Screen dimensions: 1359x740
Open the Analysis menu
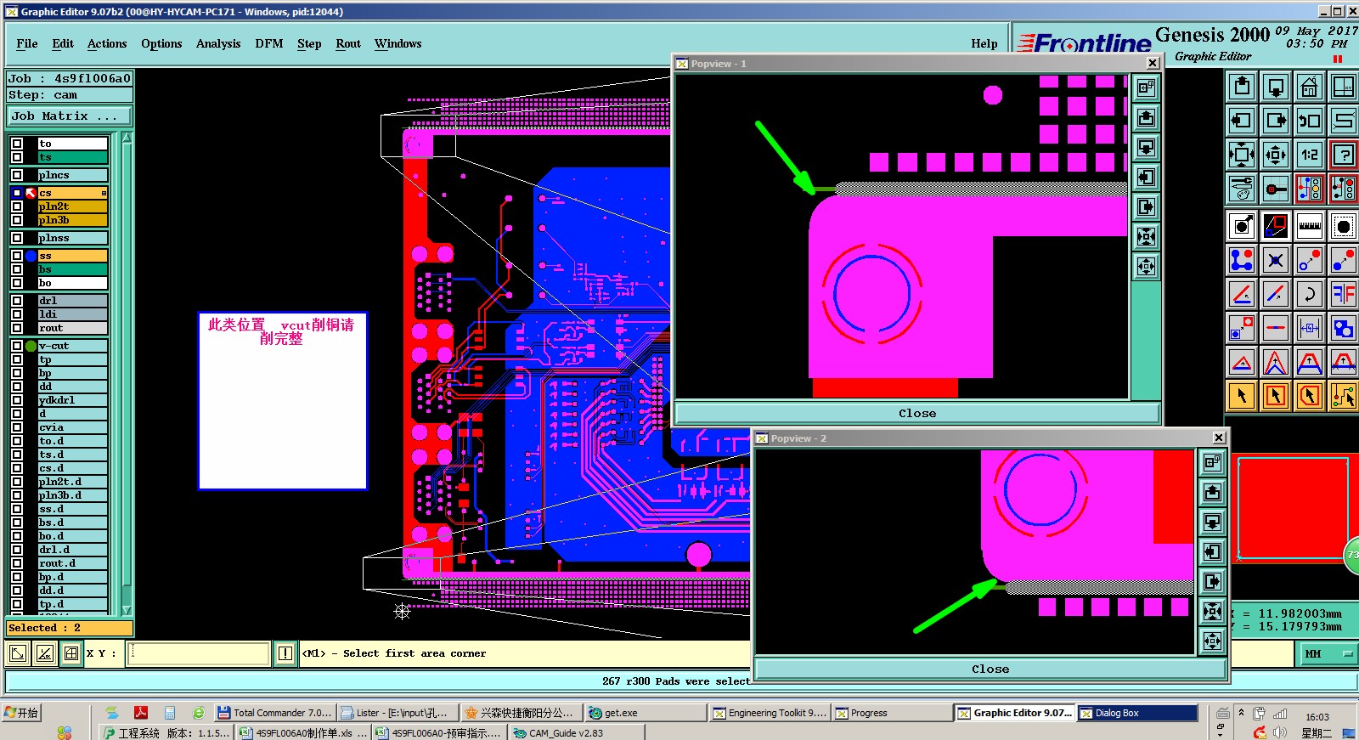point(218,43)
